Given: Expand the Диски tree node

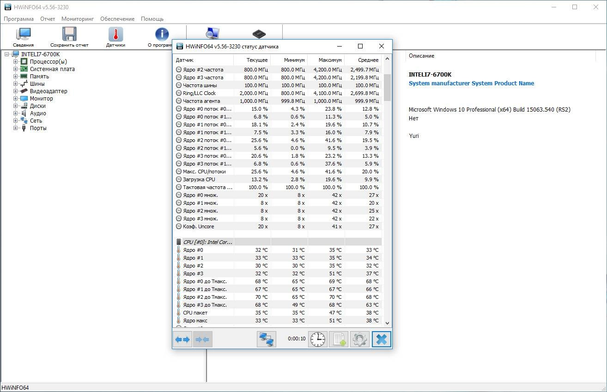Looking at the screenshot, I should pos(16,106).
